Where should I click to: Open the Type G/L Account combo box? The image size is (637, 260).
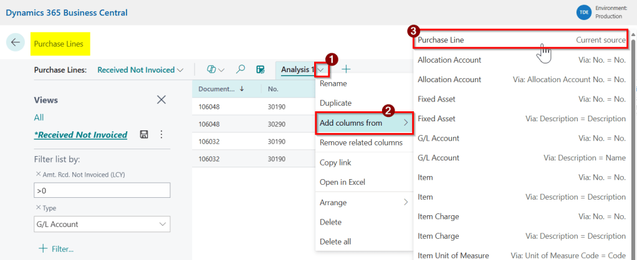click(x=102, y=224)
